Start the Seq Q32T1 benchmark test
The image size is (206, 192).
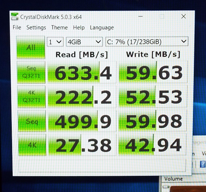point(30,71)
